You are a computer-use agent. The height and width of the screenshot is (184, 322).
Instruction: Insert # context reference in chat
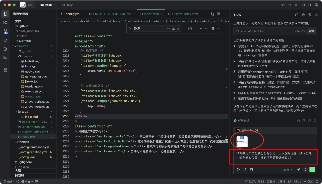[x=244, y=169]
